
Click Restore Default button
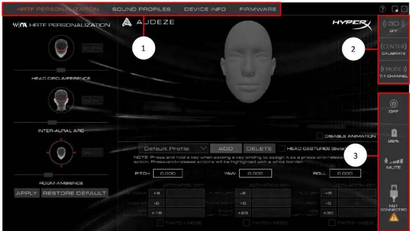tap(74, 193)
